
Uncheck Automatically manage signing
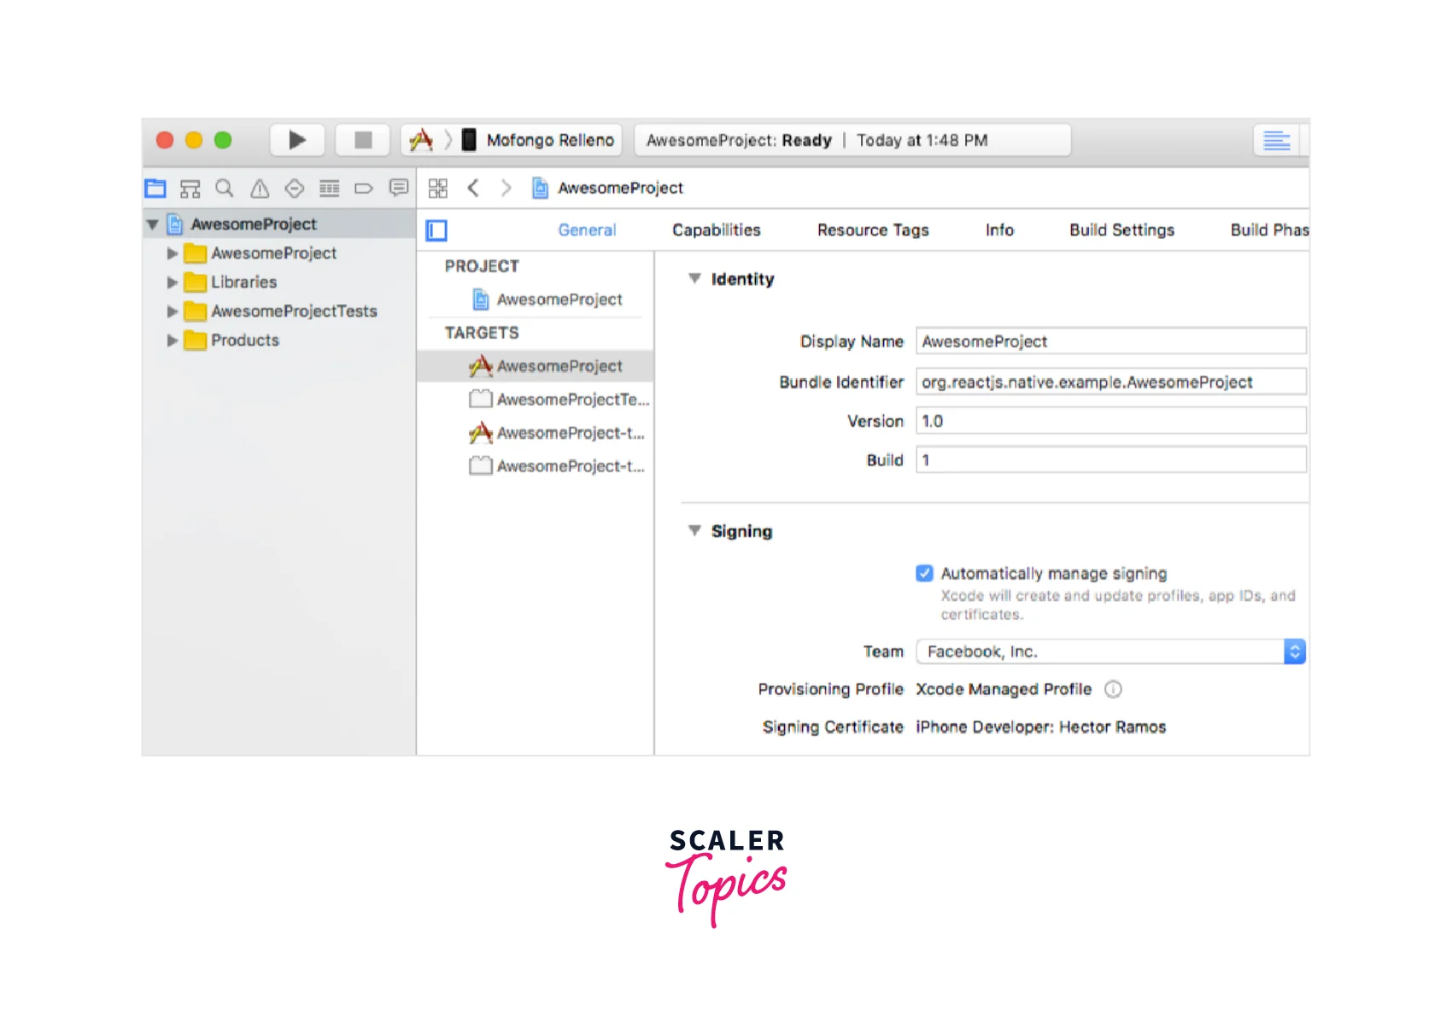(x=924, y=574)
